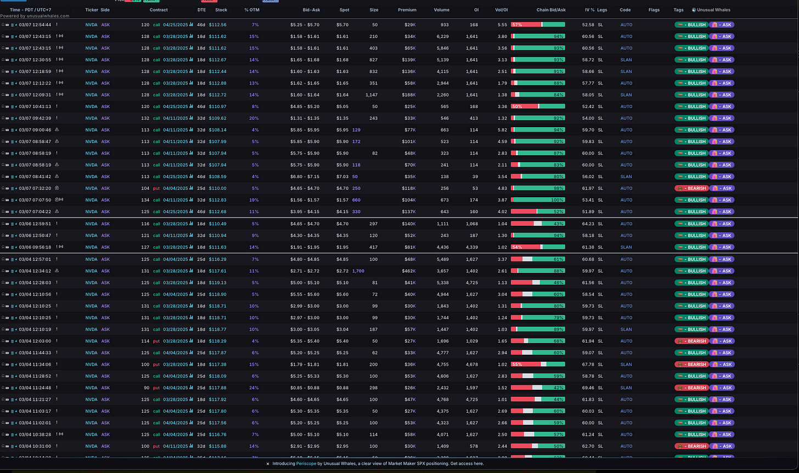Click the blue calculator icon in the 03/07 12:18:59 row
799x473 pixels.
tap(12, 71)
